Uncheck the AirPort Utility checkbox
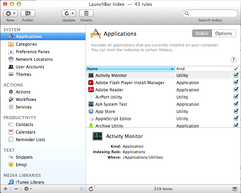This screenshot has height=193, width=241. [x=236, y=97]
